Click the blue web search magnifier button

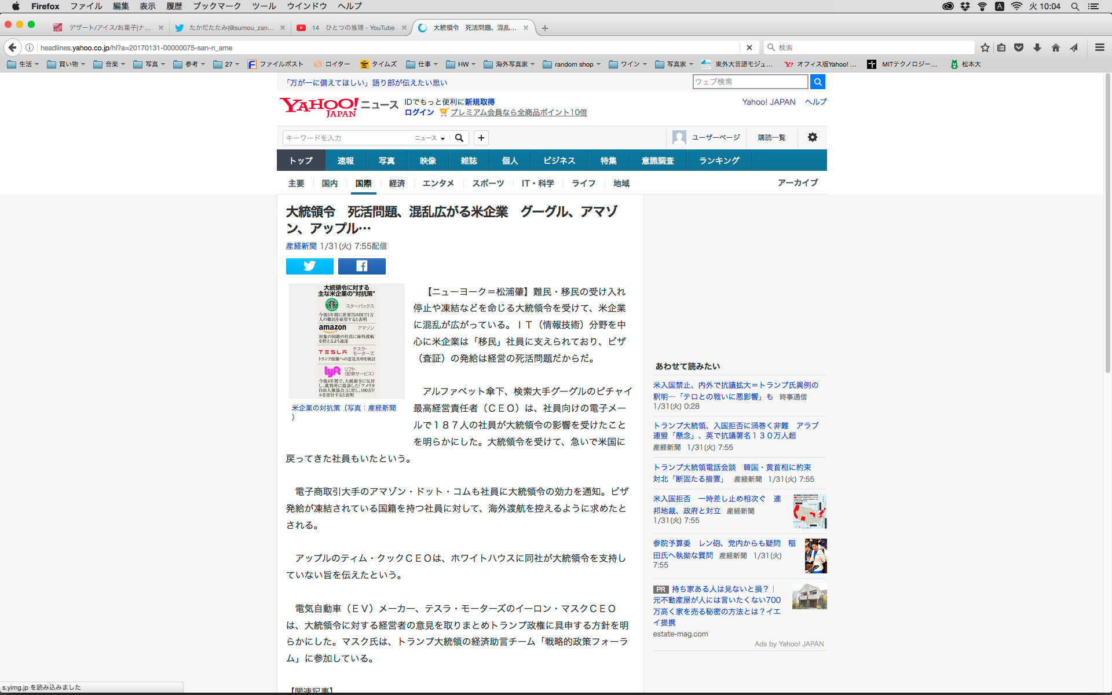817,82
